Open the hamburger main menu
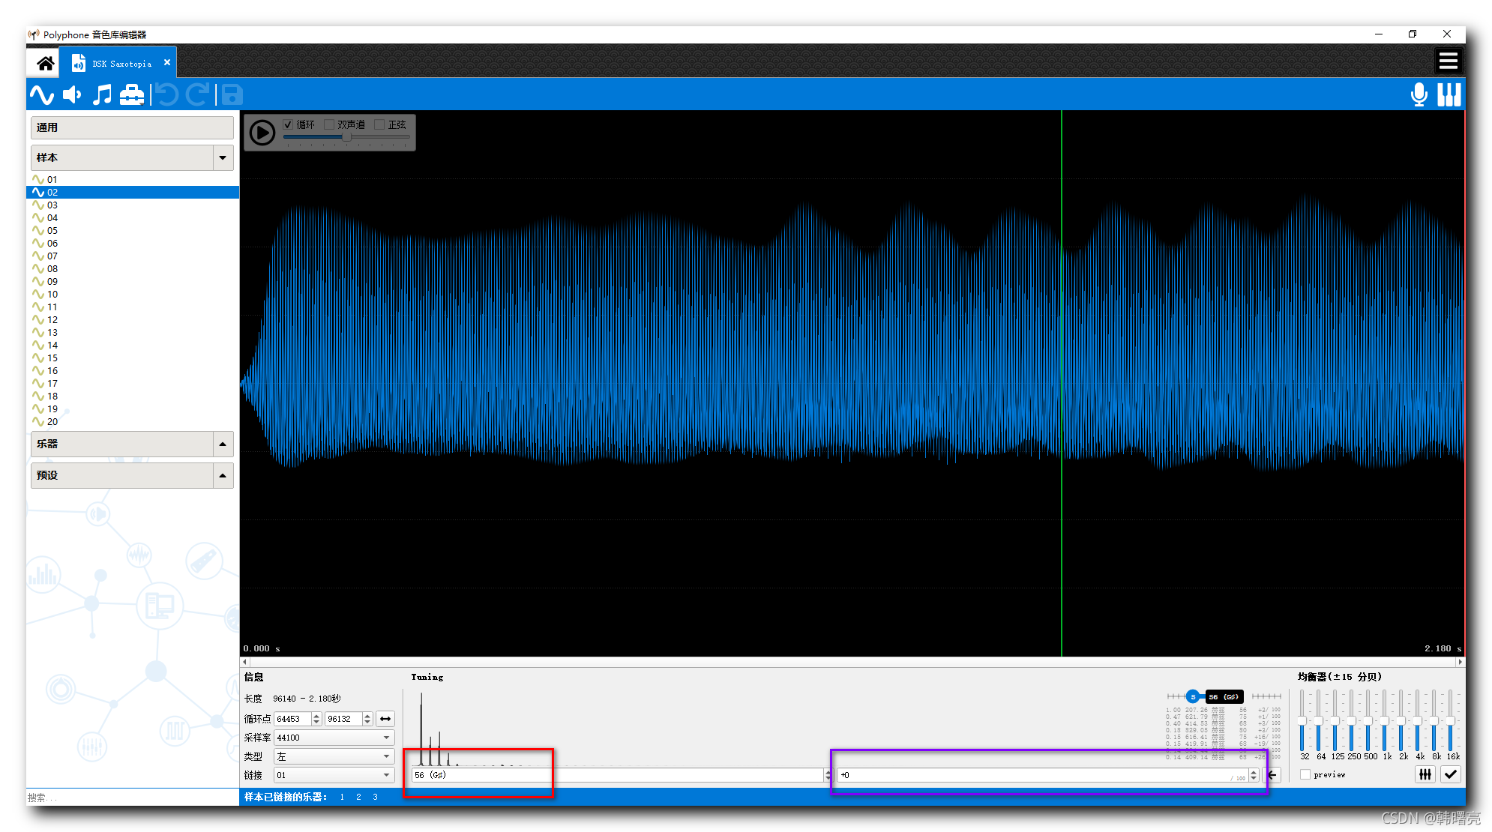Screen dimensions: 1492x832 (1448, 61)
